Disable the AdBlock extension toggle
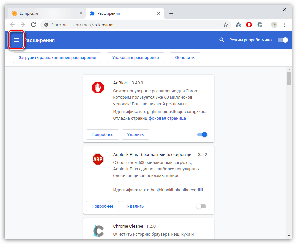Screen dimensions: 297x244 tap(202, 135)
